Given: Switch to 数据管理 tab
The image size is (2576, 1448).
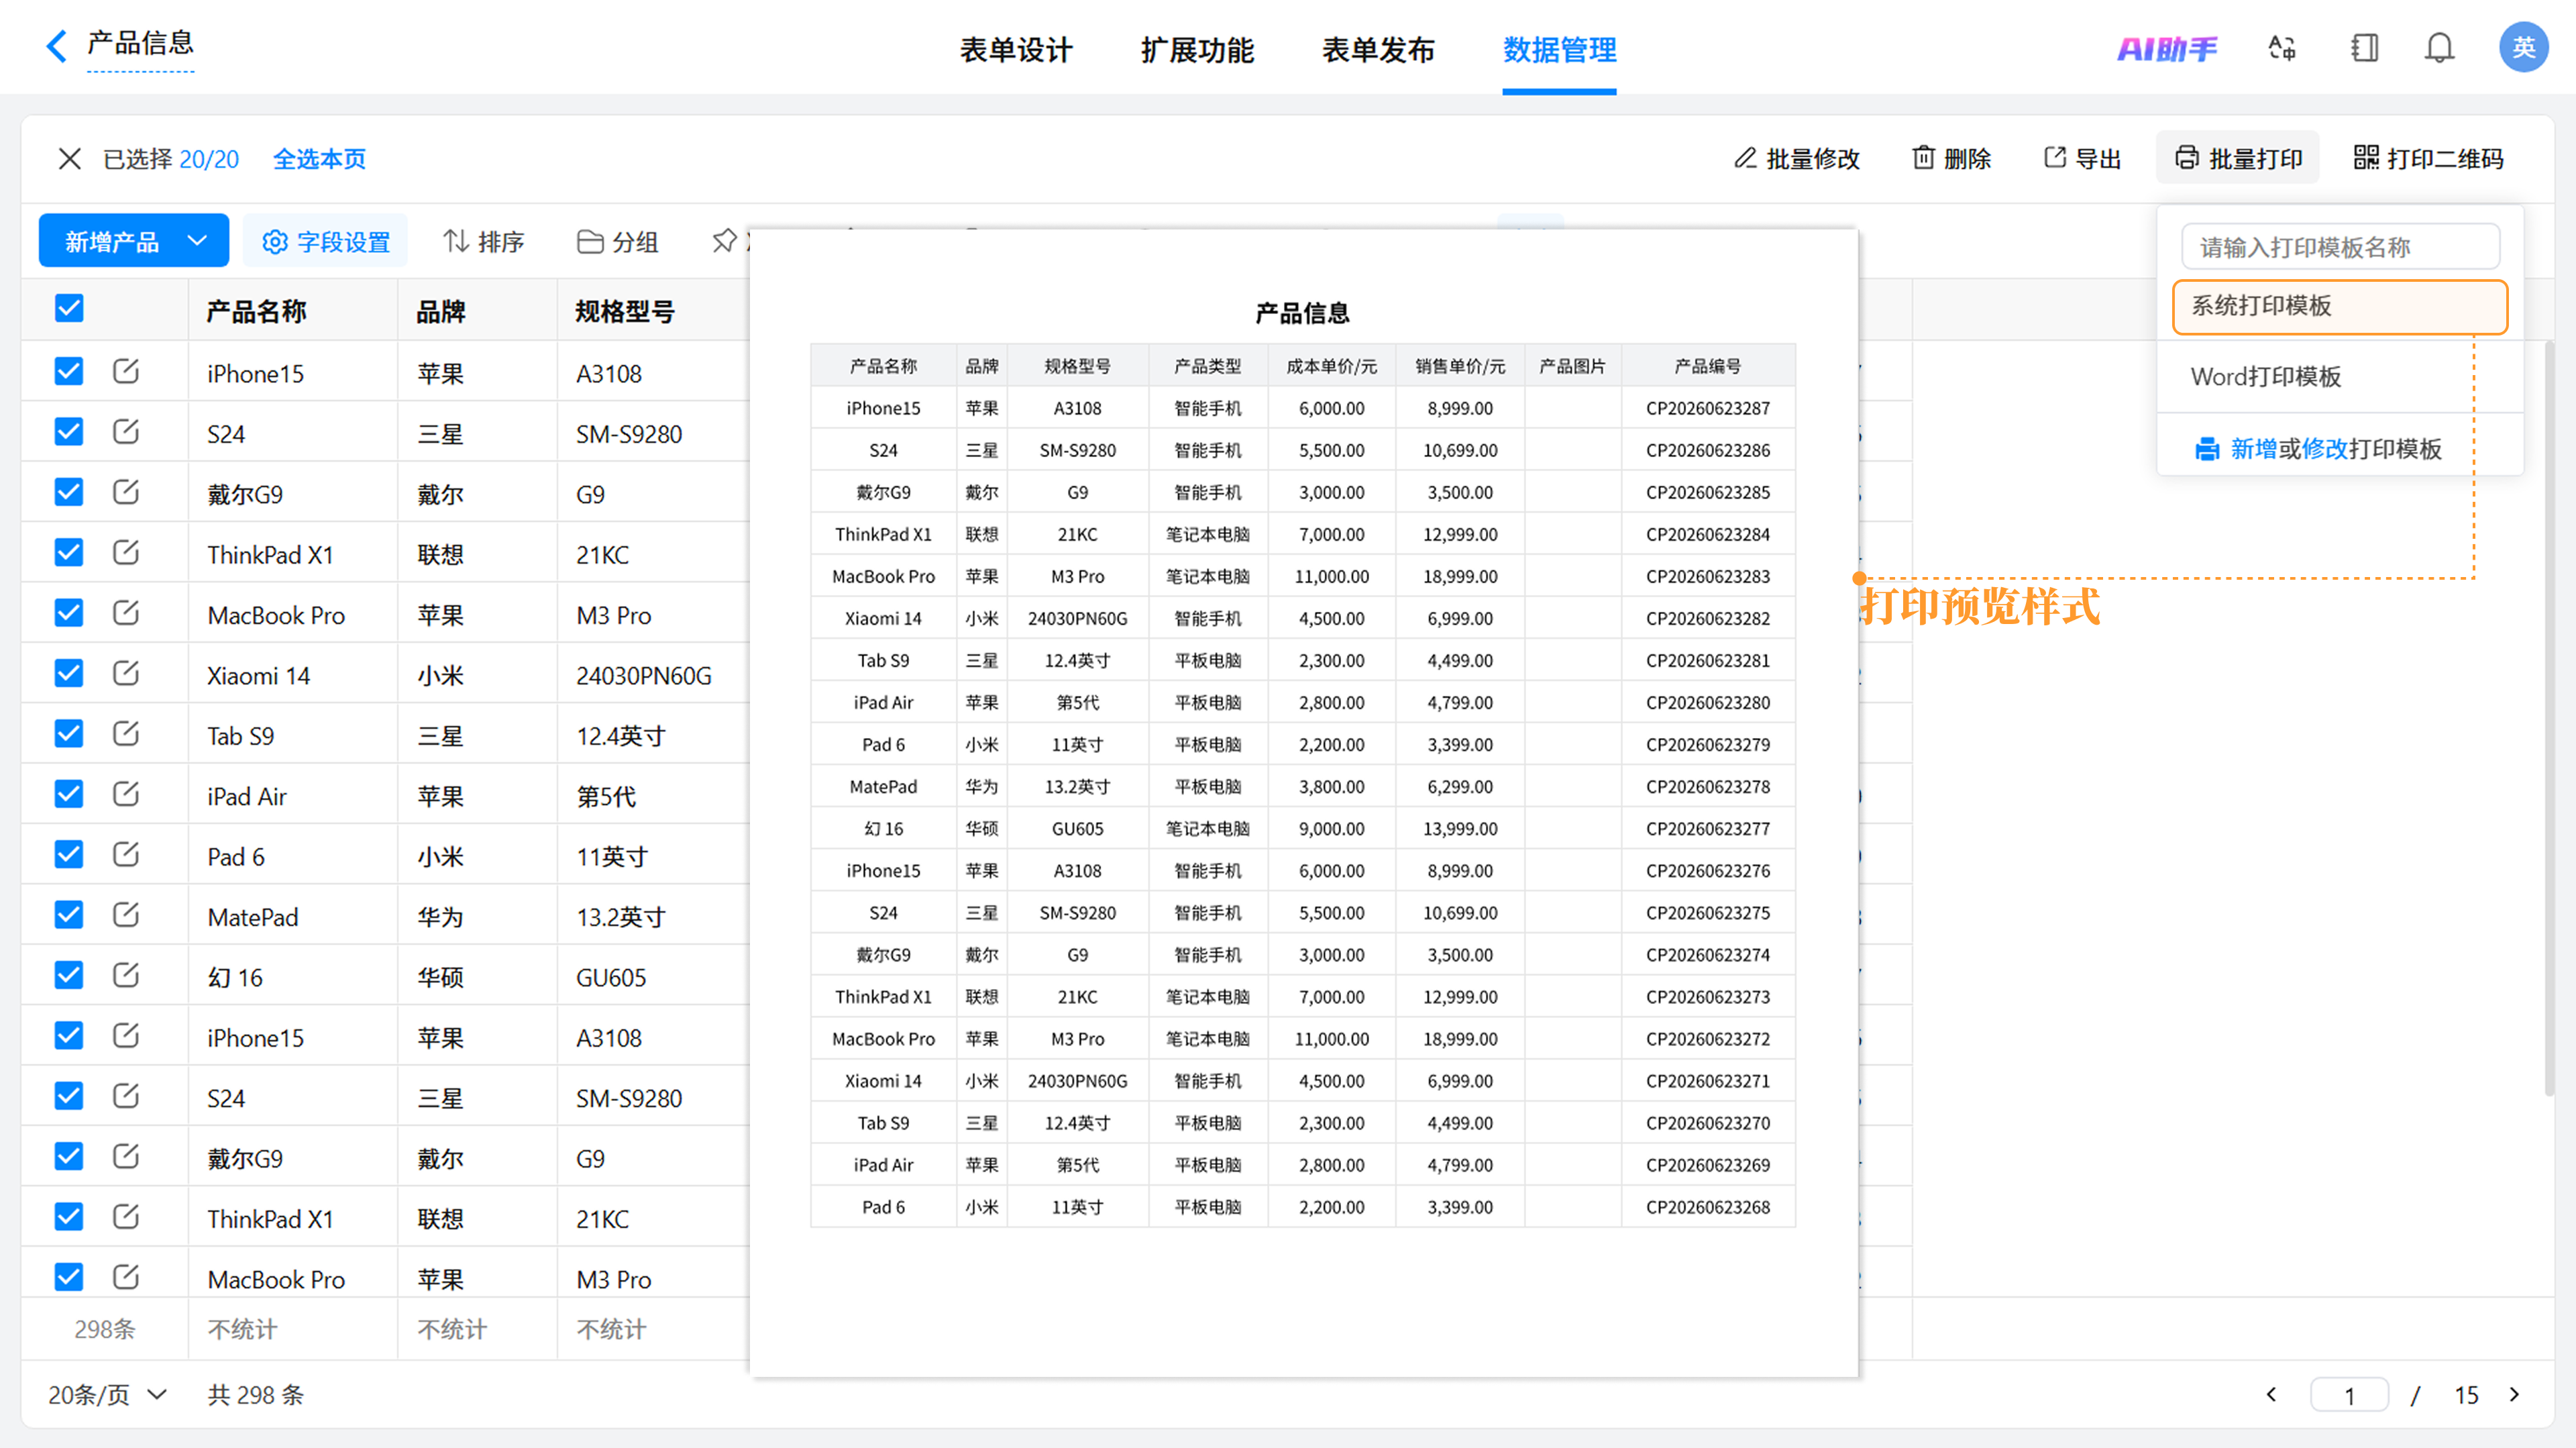Looking at the screenshot, I should (1559, 49).
